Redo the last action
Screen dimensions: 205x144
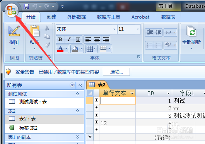click(47, 6)
